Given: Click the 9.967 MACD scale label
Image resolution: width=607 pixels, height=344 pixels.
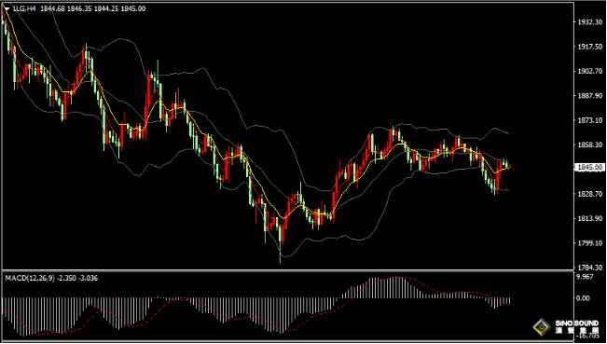Looking at the screenshot, I should 585,276.
